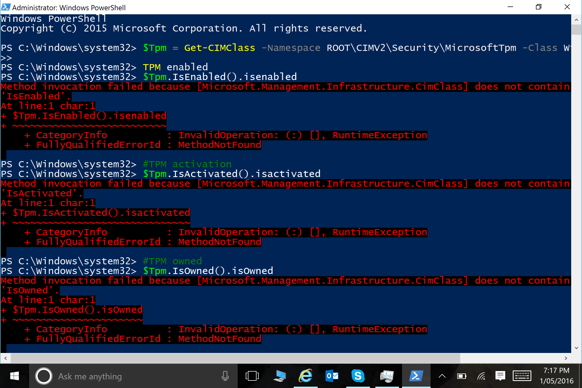Restore down the PowerShell window
Image resolution: width=582 pixels, height=388 pixels.
coord(539,7)
